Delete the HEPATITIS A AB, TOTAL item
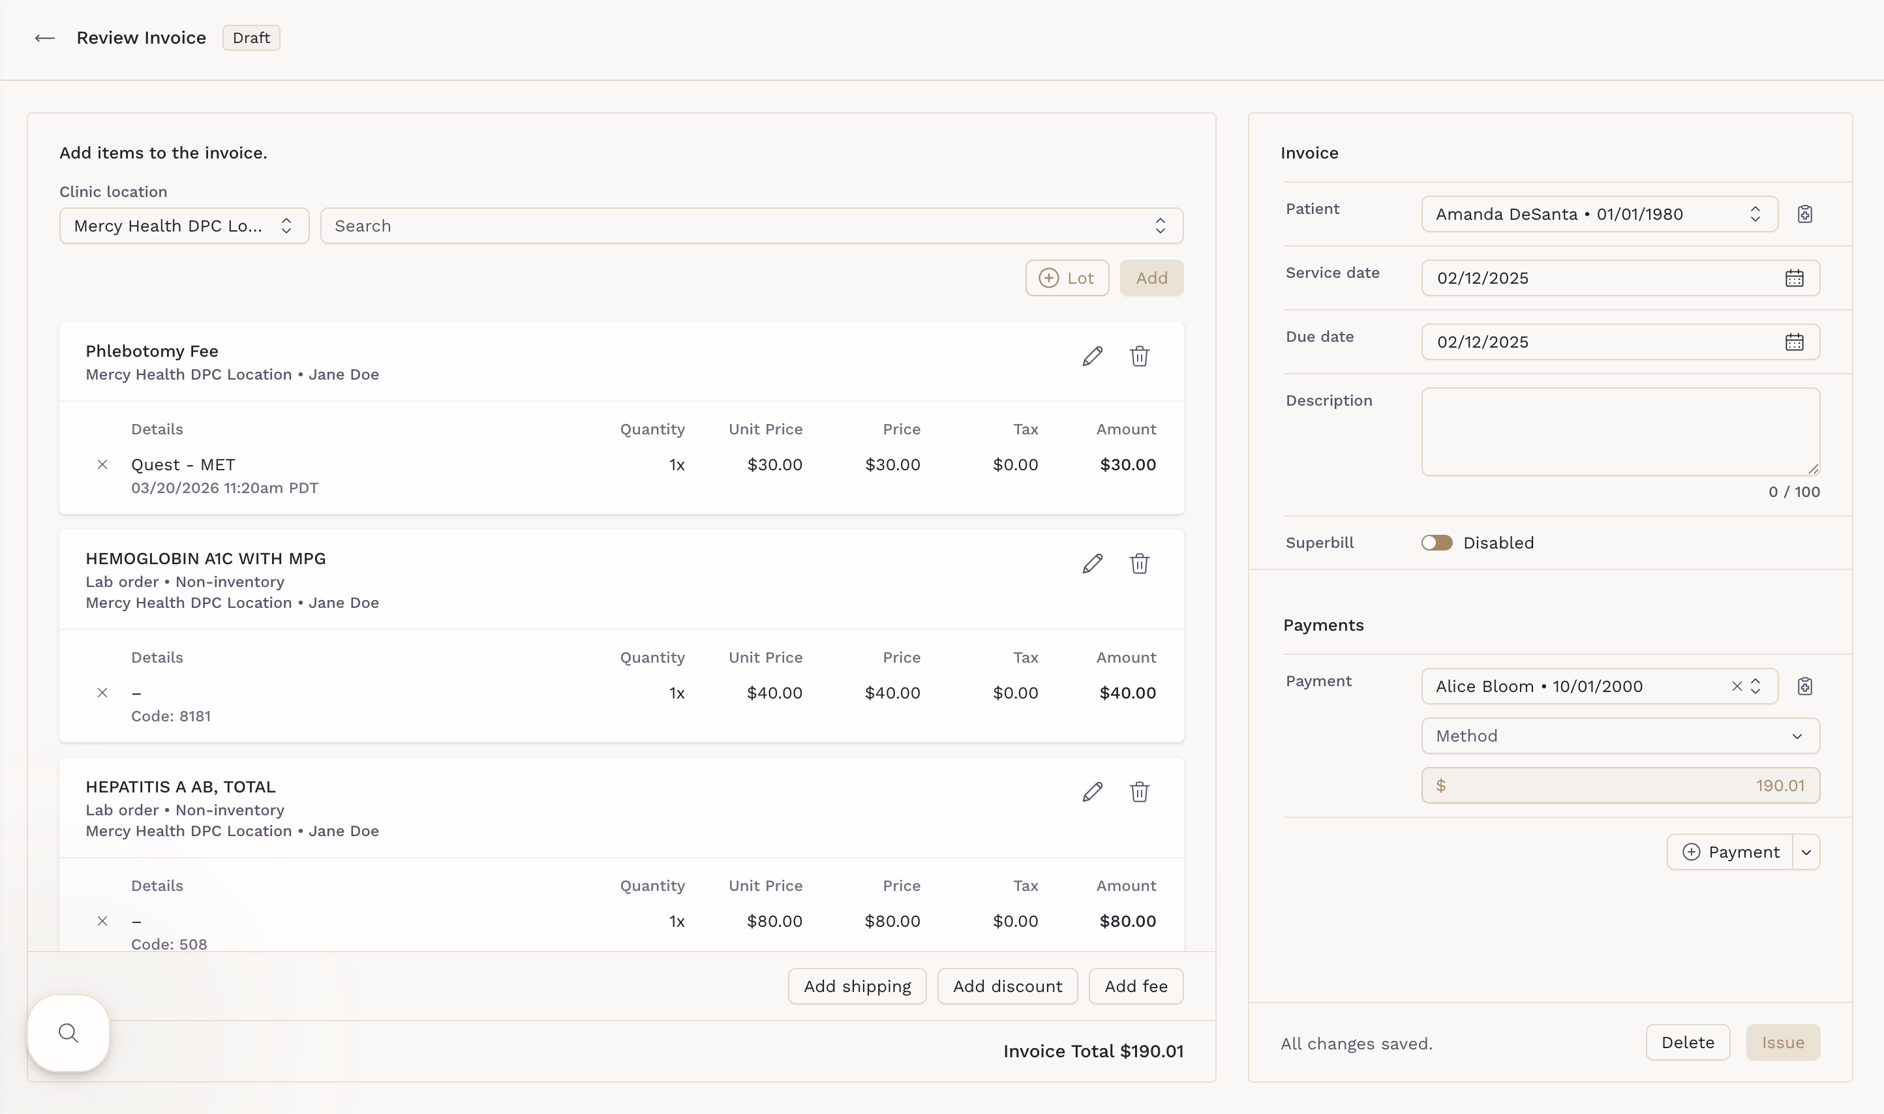Viewport: 1884px width, 1114px height. [x=1138, y=792]
